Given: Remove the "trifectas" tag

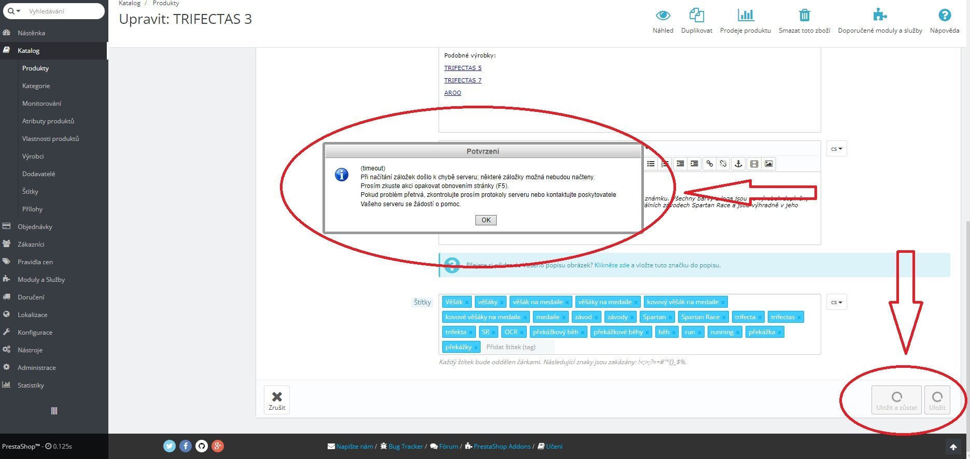Looking at the screenshot, I should pos(799,318).
